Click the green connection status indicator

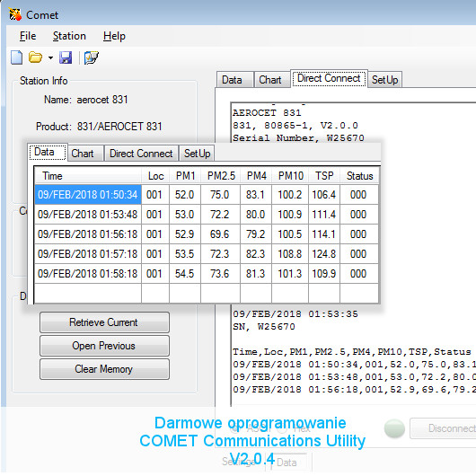click(x=394, y=428)
